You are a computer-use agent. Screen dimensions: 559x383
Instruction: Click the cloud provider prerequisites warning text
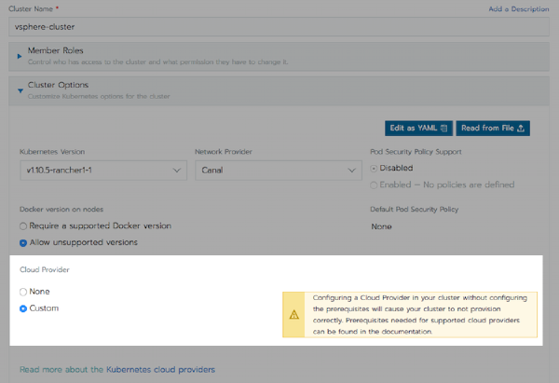[420, 315]
